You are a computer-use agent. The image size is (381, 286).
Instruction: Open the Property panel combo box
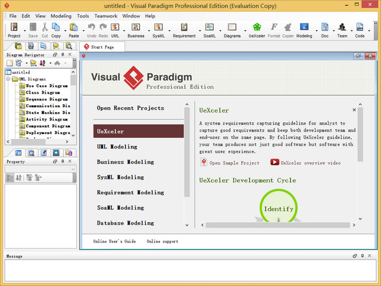click(40, 169)
